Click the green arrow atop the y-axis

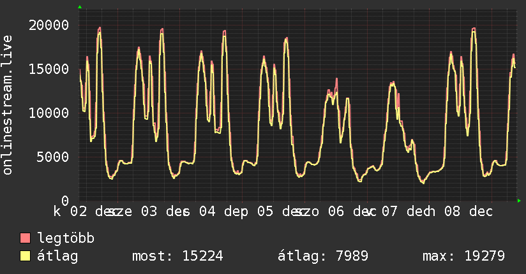[x=80, y=7]
